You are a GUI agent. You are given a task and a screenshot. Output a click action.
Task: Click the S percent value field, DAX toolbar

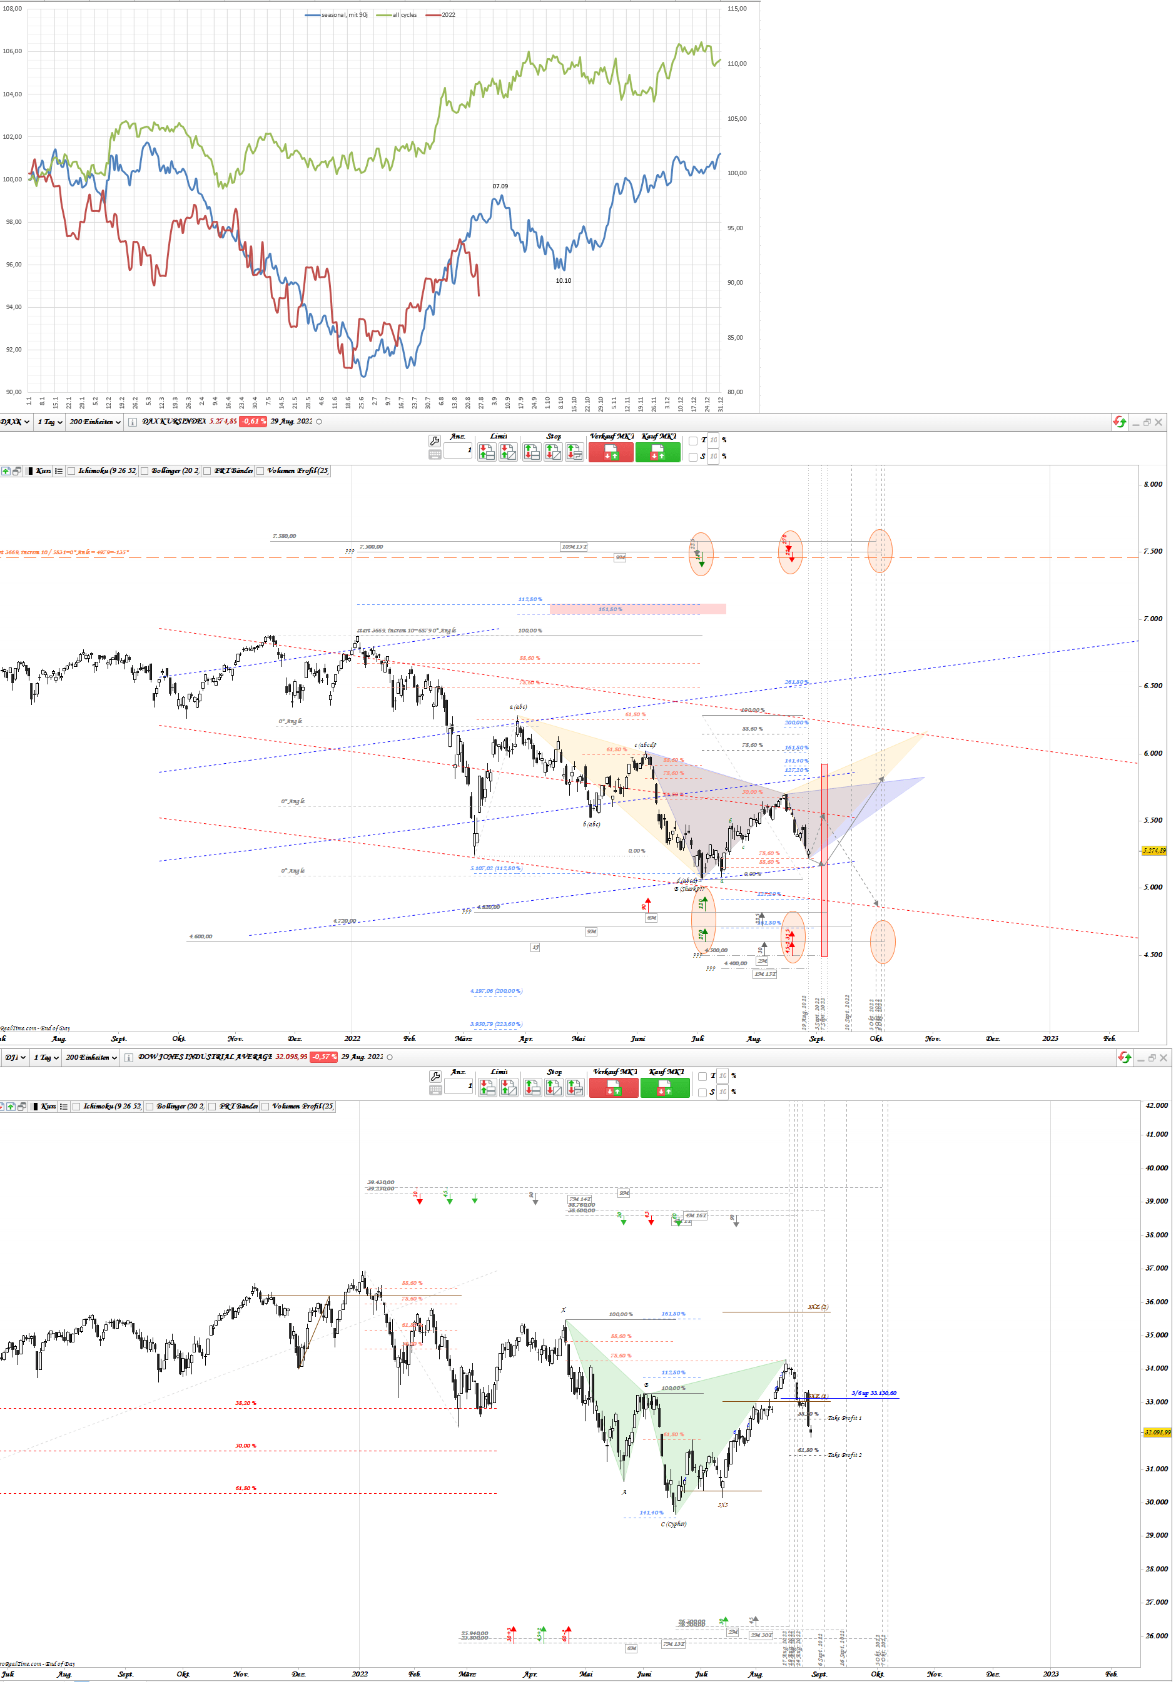(712, 457)
